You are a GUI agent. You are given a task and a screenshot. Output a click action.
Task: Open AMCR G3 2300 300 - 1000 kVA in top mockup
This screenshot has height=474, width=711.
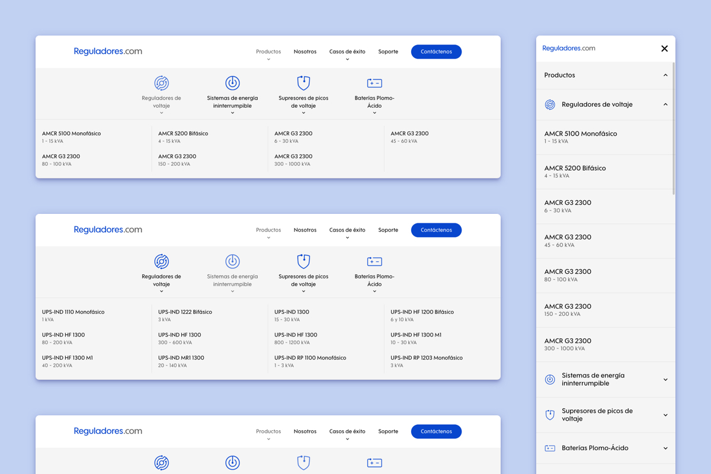293,160
